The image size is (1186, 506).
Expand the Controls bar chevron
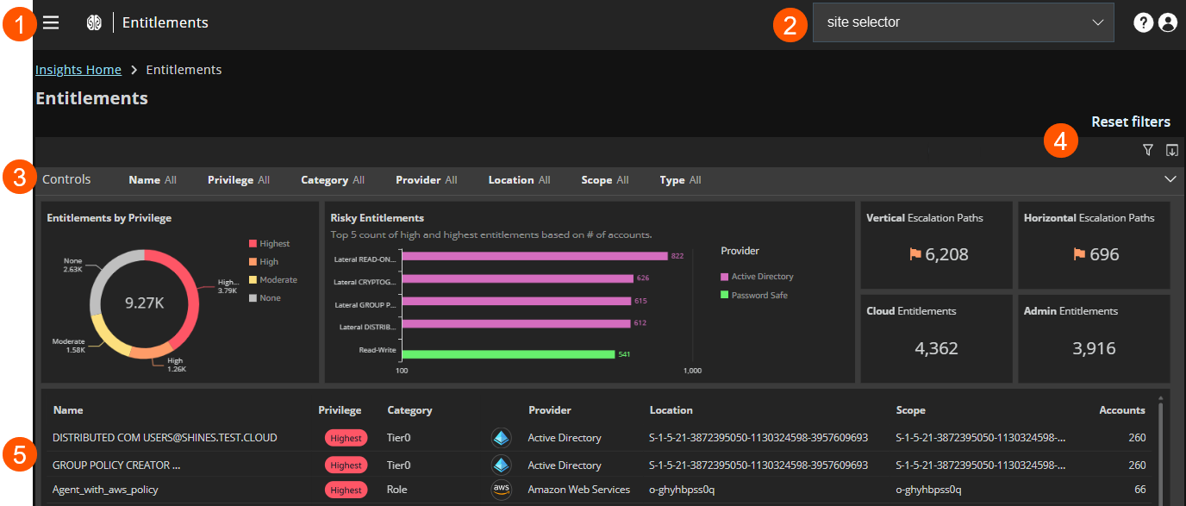point(1170,179)
